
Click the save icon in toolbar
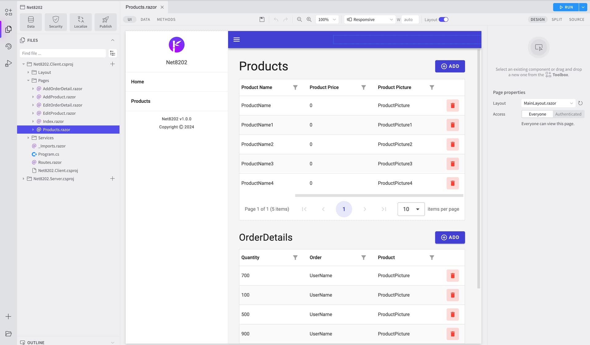(262, 19)
